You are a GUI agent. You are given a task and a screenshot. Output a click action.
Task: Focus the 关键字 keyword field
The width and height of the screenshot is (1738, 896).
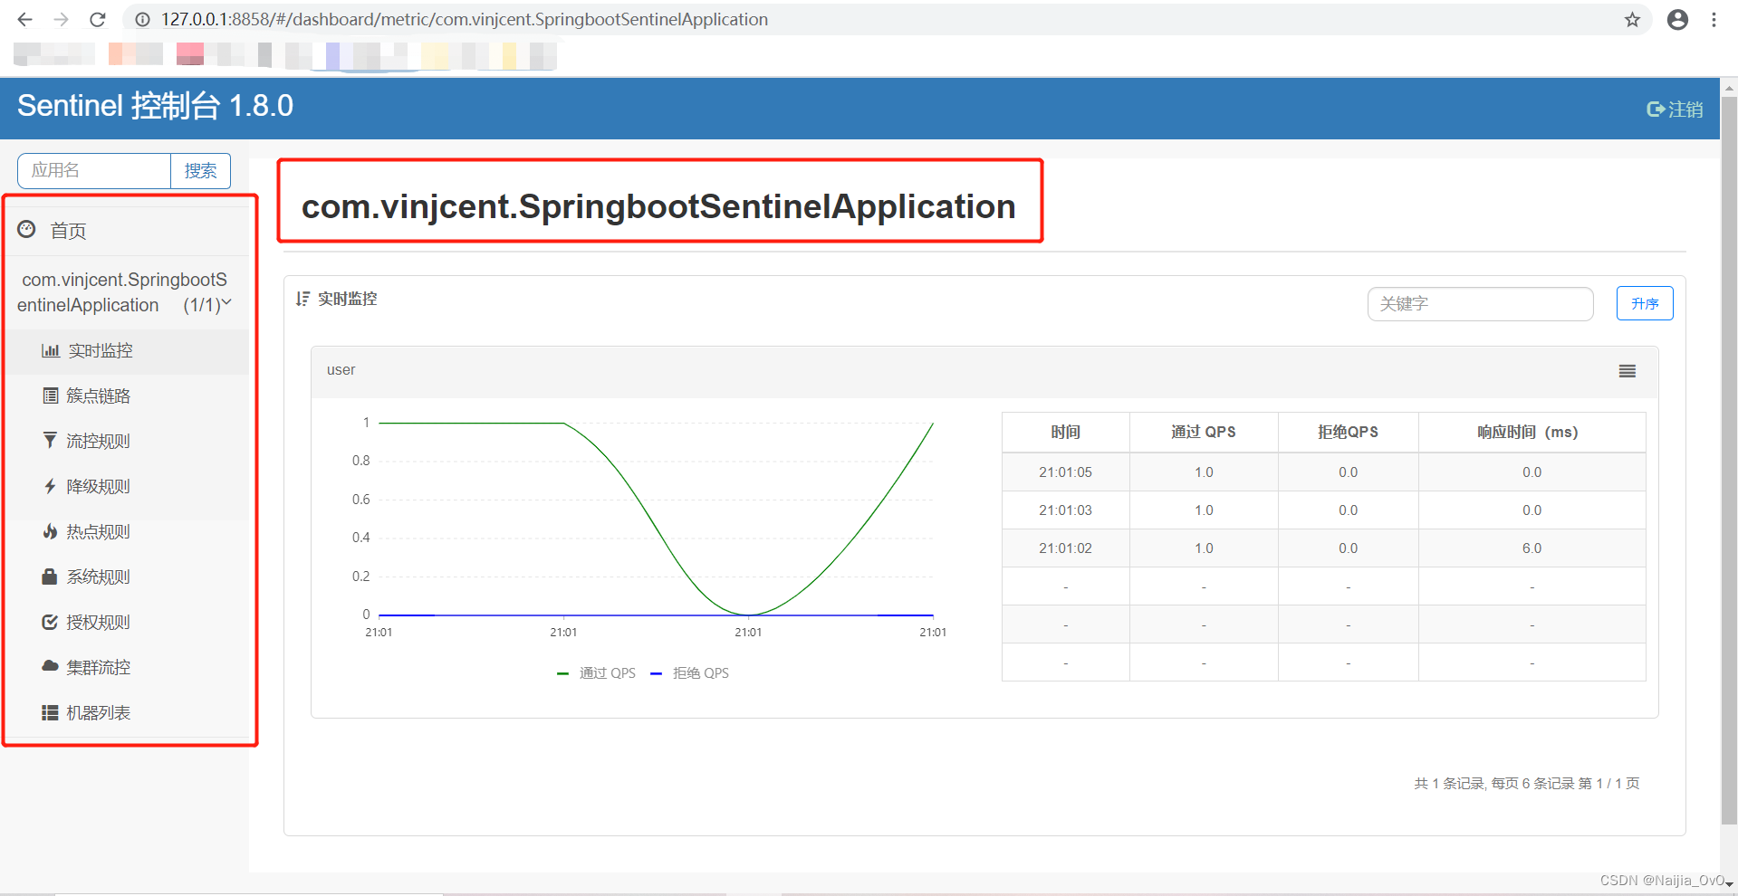pyautogui.click(x=1480, y=304)
